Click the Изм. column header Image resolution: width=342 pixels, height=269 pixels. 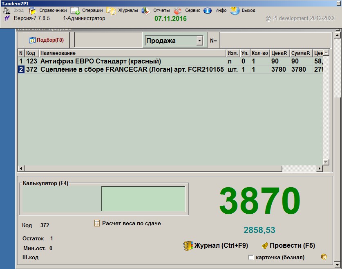(233, 53)
